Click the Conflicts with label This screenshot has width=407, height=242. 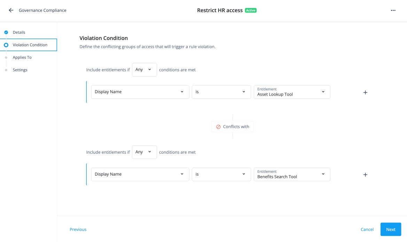point(236,127)
